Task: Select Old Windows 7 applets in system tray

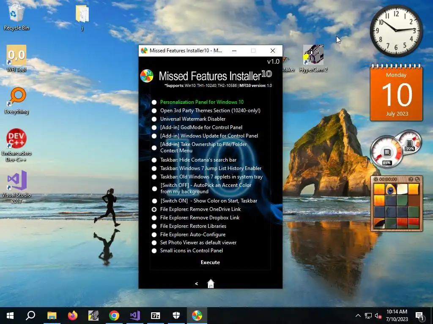Action: click(x=154, y=177)
